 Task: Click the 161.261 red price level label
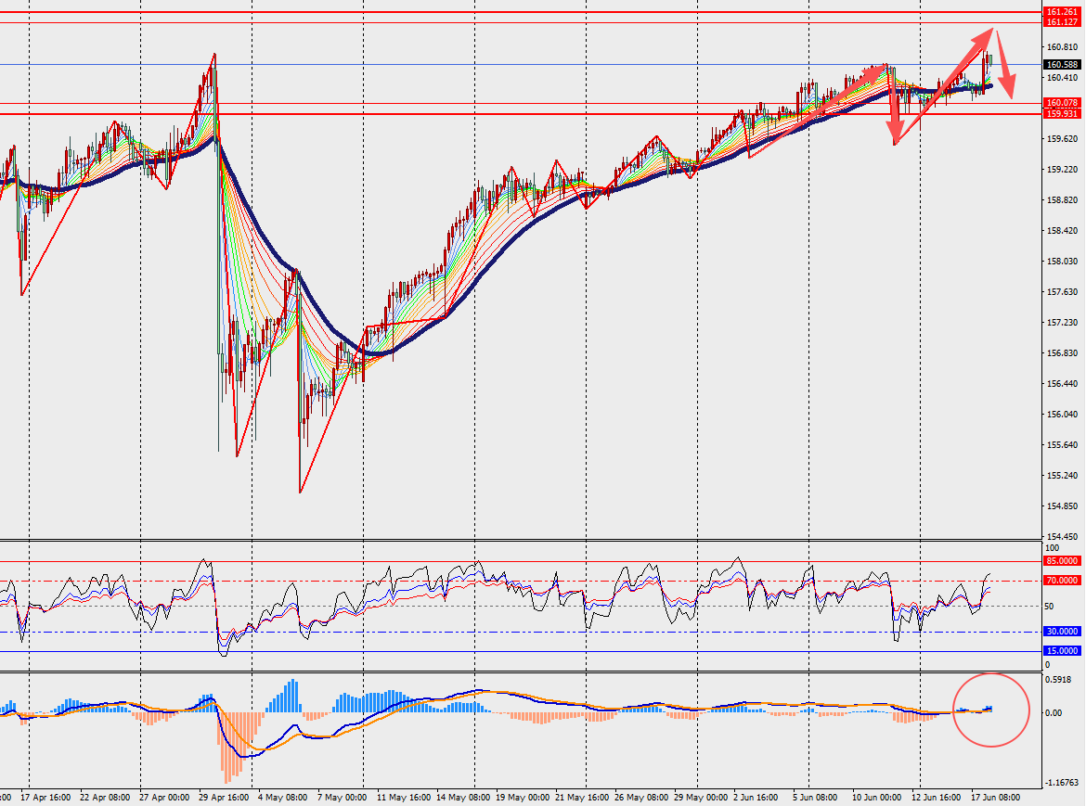(1062, 12)
